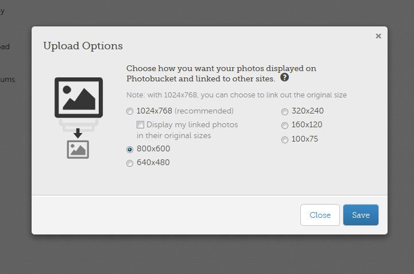Click the 'in their original sizes' label
This screenshot has width=414, height=274.
coord(173,136)
